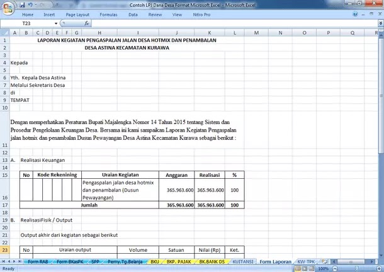
Task: Switch to the SPP sheet tab
Action: [95, 262]
